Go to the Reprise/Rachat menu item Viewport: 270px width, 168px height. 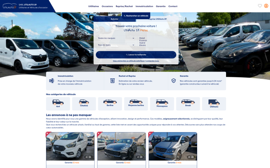pyautogui.click(x=124, y=6)
